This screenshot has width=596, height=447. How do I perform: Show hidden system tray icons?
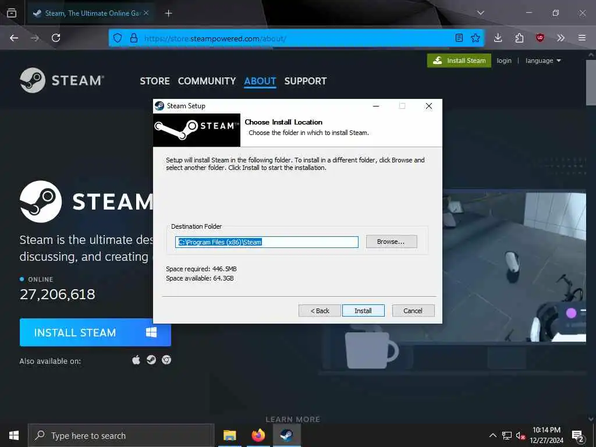492,435
